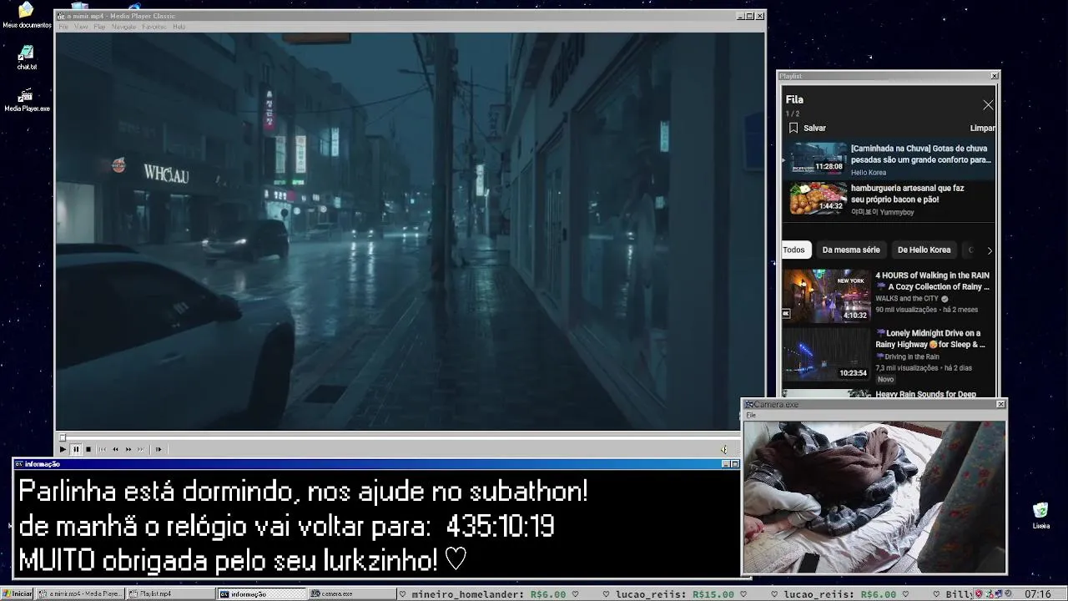
Task: Click the Salvar bookmark icon in the queue
Action: (793, 128)
